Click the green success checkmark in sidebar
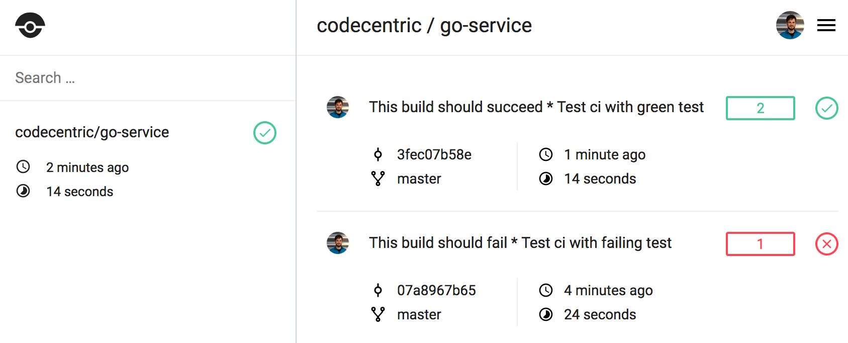 click(x=265, y=133)
